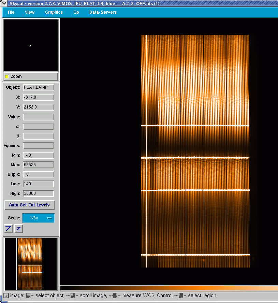Click the delta (declination) field
Image resolution: width=278 pixels, height=303 pixels.
[x=38, y=136]
